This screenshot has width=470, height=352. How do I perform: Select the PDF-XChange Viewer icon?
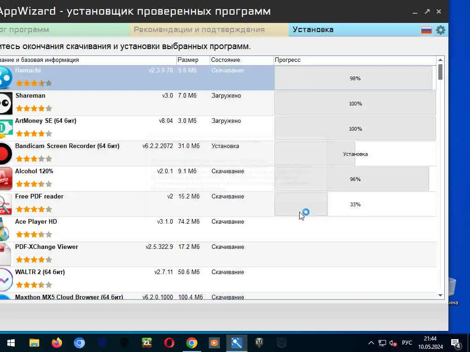coord(6,254)
